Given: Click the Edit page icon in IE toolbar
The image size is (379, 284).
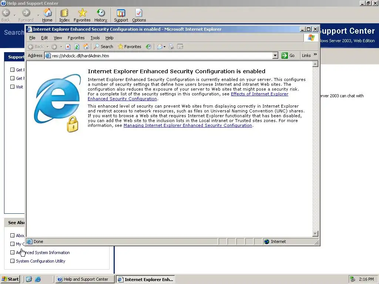Looking at the screenshot, I should (x=180, y=47).
